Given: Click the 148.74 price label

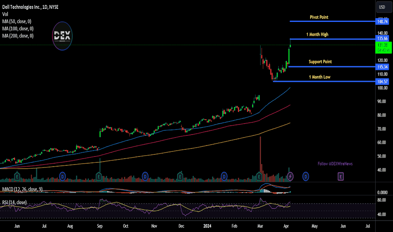Looking at the screenshot, I should click(x=382, y=22).
